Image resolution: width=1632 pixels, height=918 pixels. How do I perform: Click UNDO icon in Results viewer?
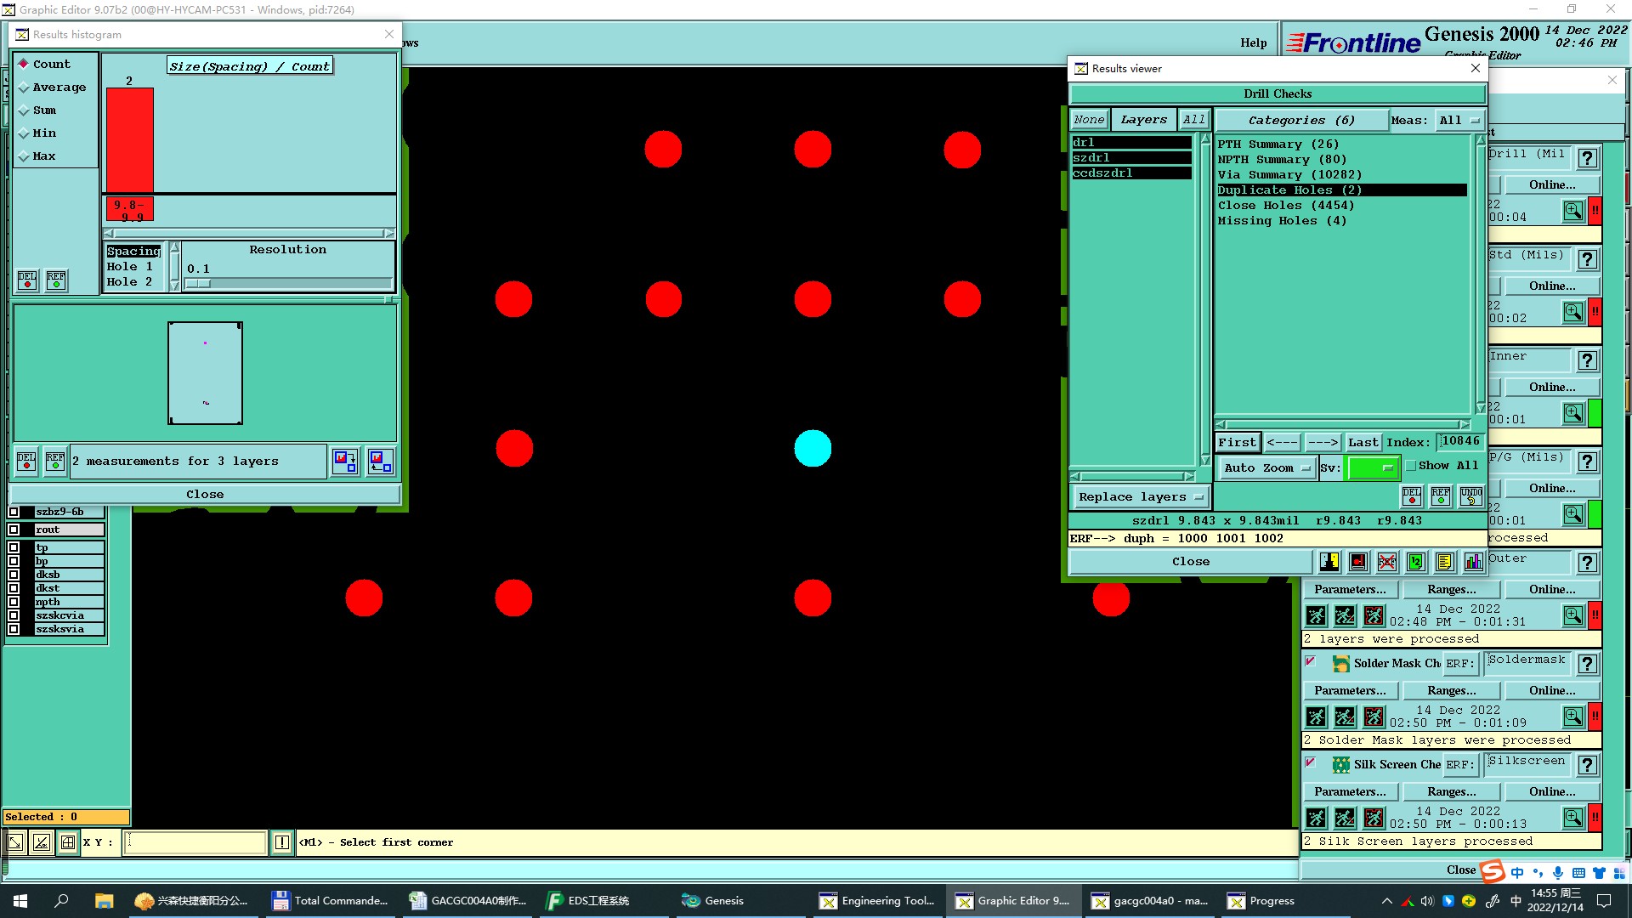(x=1471, y=496)
